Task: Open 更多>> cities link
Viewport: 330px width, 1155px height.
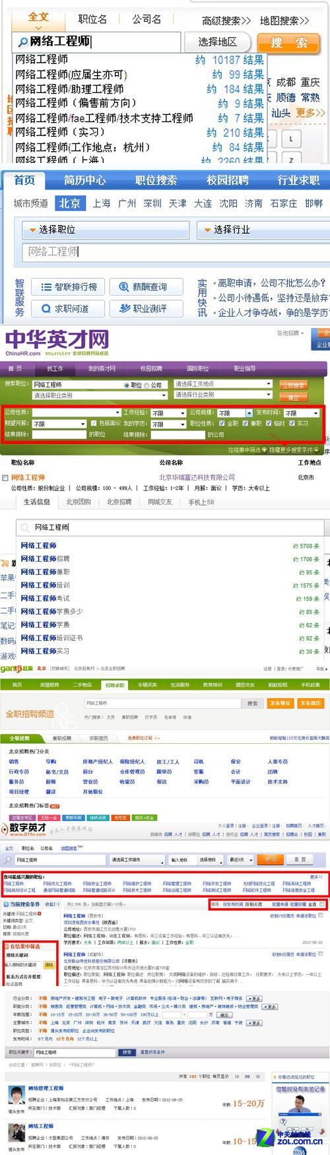Action: tap(310, 112)
